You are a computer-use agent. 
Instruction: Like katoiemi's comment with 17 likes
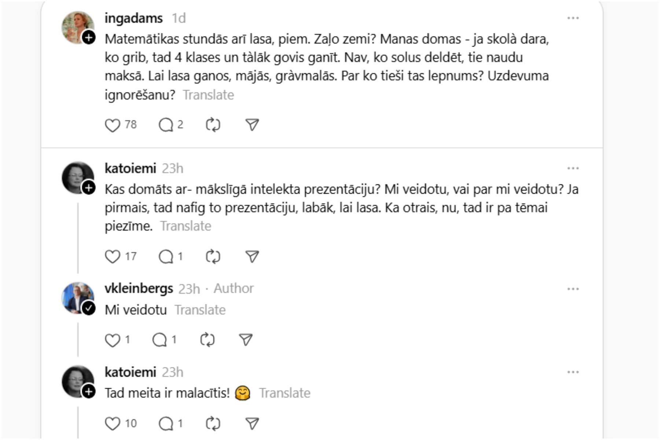tap(112, 257)
